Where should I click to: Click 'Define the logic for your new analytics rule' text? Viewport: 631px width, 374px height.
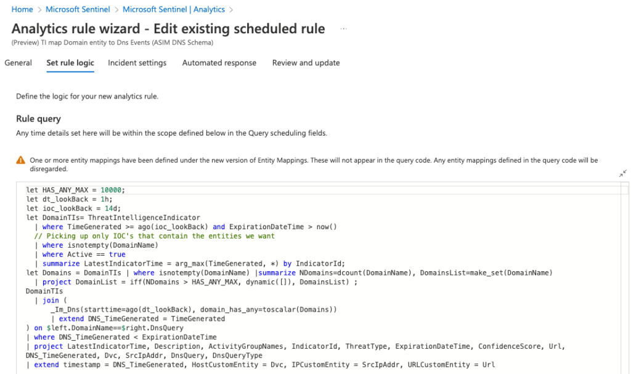[x=88, y=96]
